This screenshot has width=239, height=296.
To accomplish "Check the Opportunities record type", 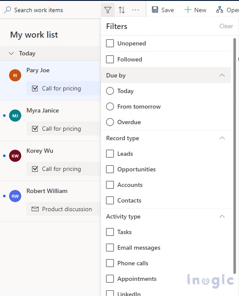I will point(110,169).
